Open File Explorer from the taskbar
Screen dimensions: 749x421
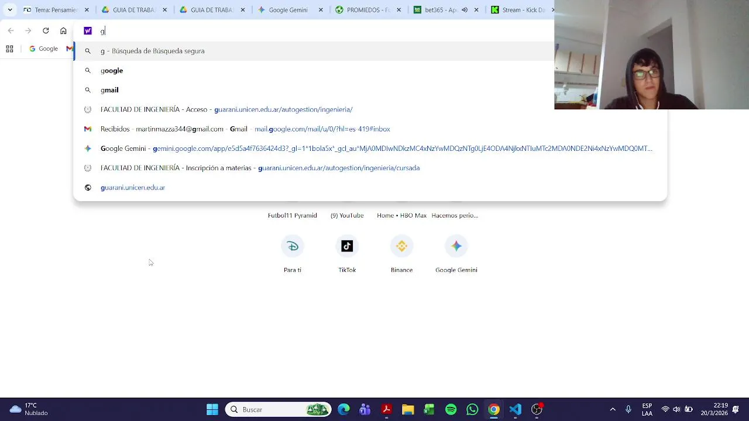click(408, 409)
